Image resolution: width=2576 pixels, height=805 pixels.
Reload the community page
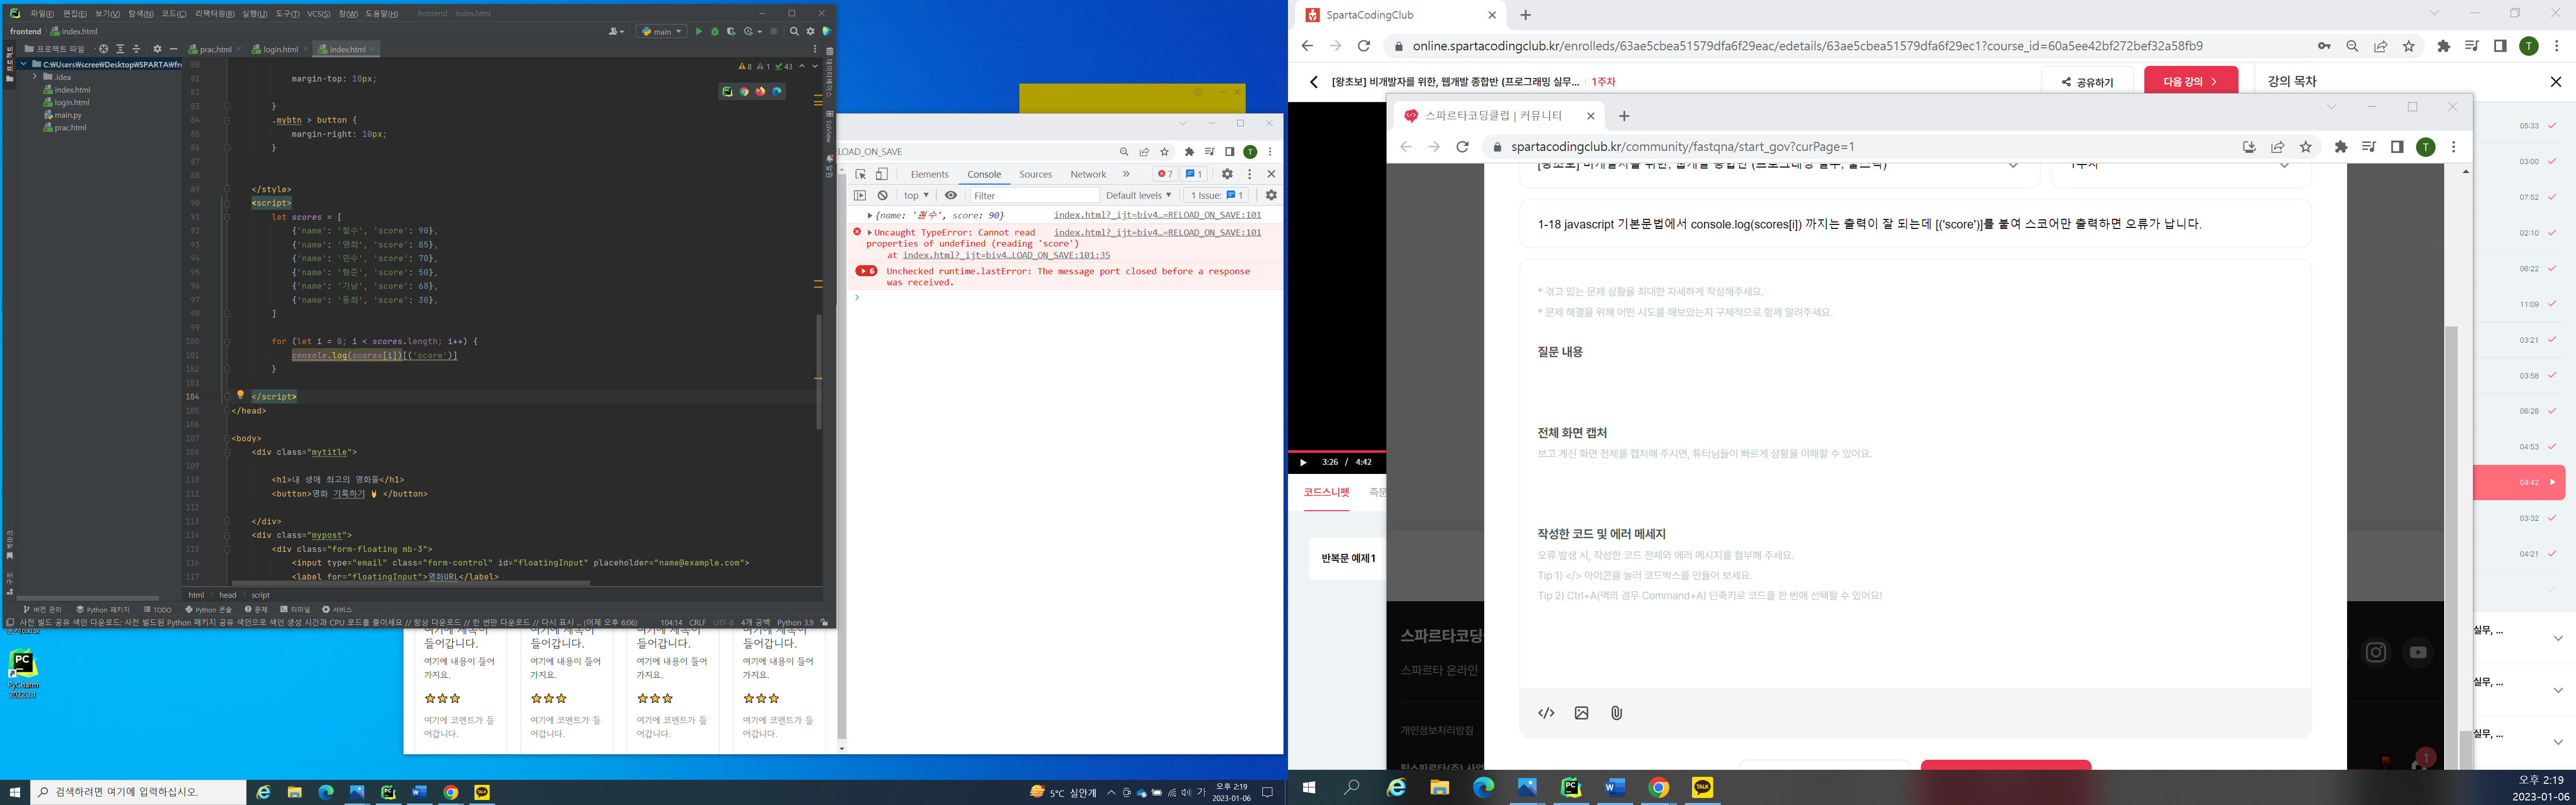[1462, 147]
